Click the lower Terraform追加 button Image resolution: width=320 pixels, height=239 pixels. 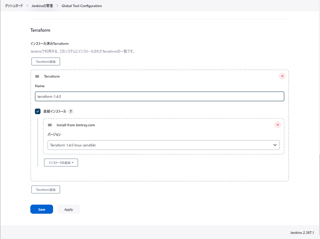46,190
